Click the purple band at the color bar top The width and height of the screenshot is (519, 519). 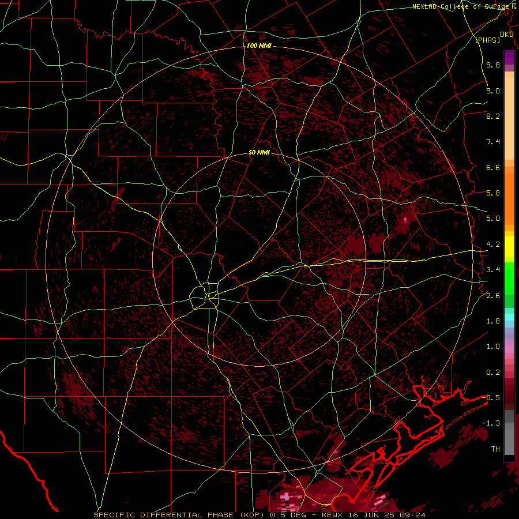point(509,58)
